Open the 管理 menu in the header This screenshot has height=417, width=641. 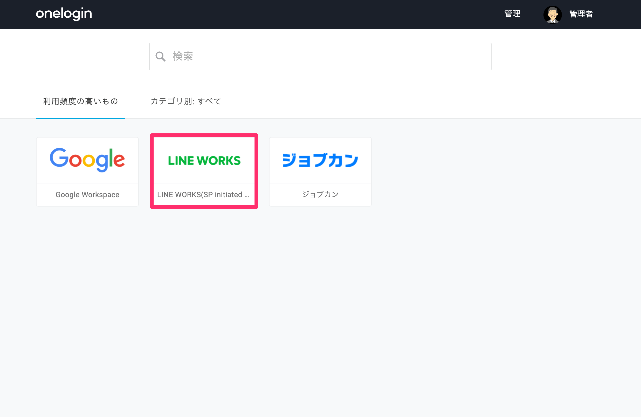pyautogui.click(x=512, y=14)
